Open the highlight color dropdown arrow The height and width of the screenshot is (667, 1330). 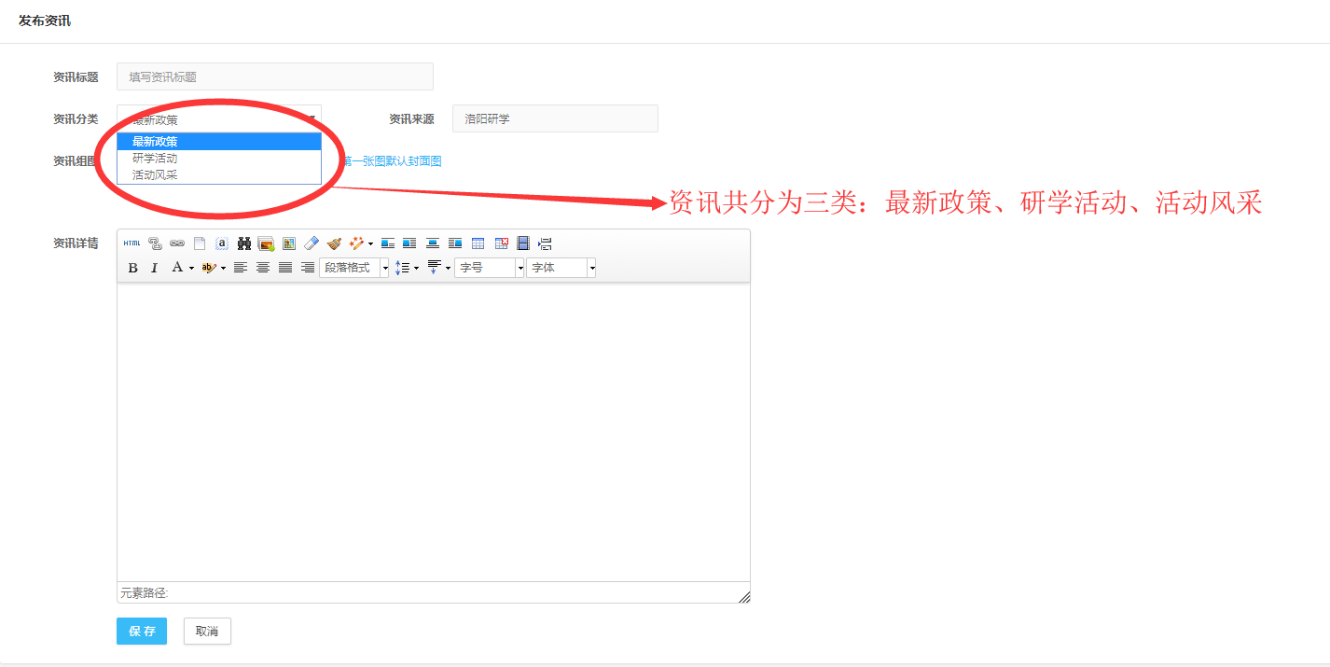pos(223,268)
